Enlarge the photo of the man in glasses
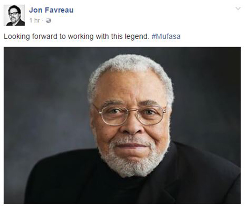 point(122,125)
